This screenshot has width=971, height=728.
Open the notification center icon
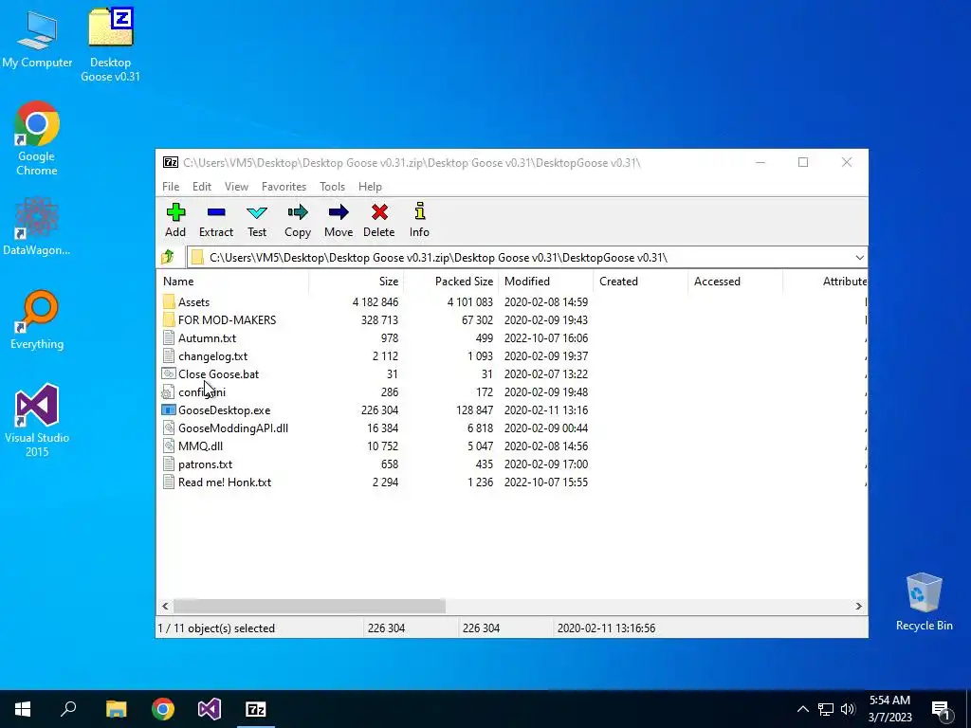[x=940, y=709]
